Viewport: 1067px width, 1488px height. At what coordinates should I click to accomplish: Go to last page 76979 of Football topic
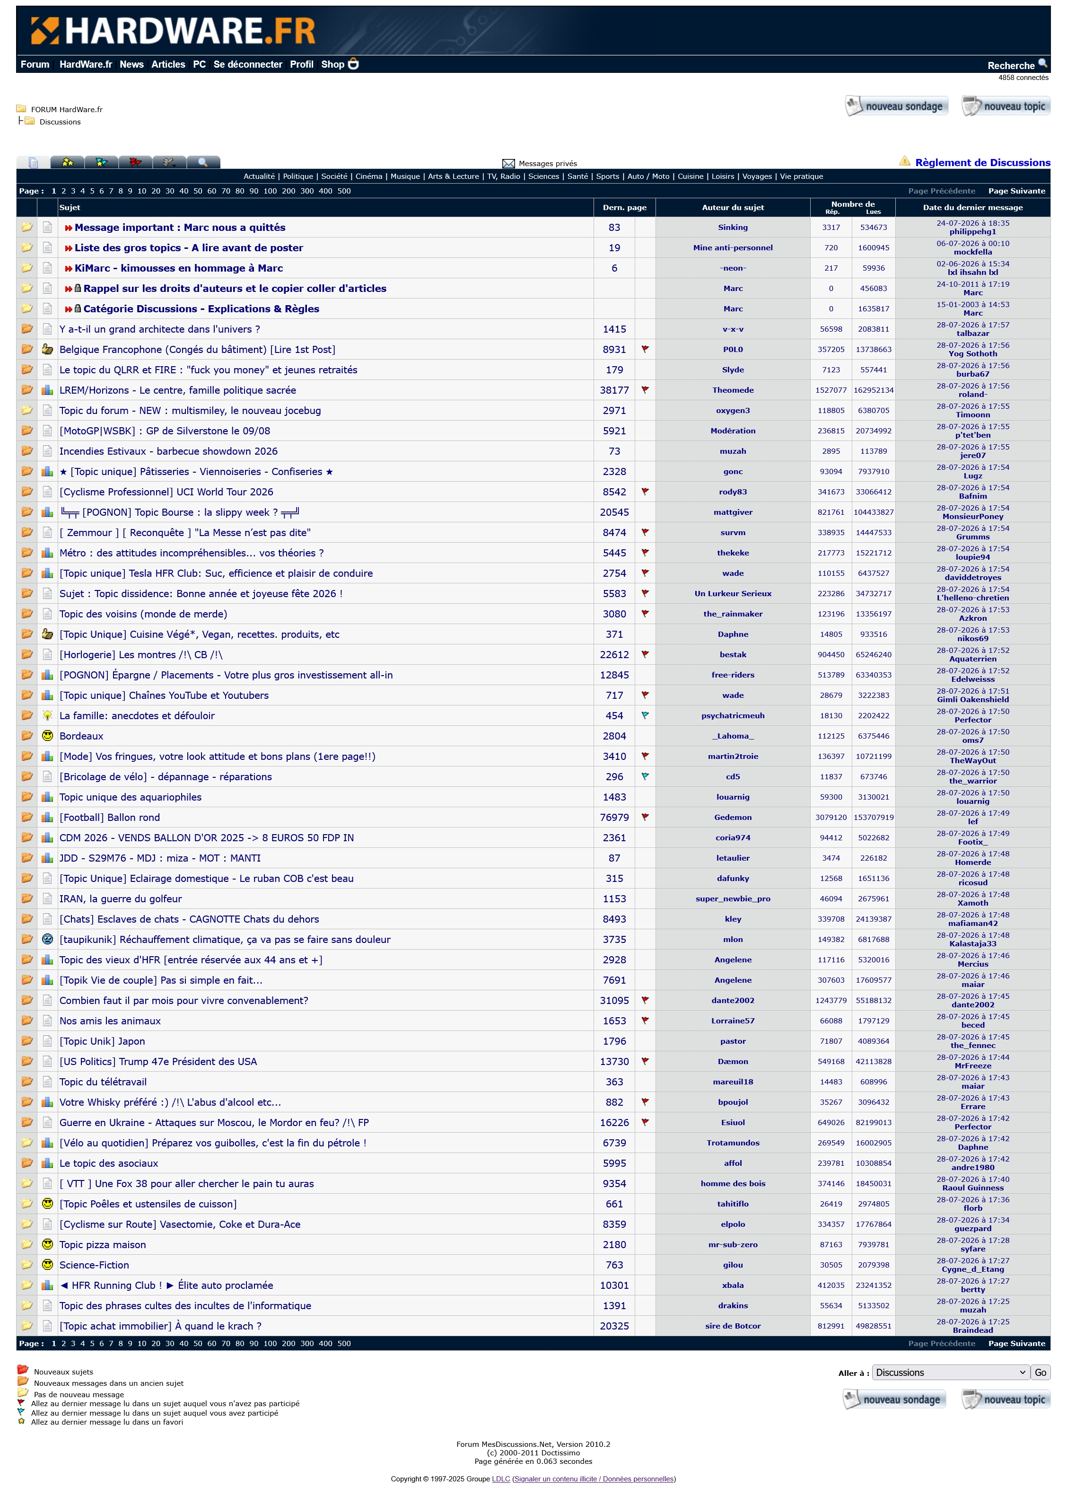click(614, 817)
